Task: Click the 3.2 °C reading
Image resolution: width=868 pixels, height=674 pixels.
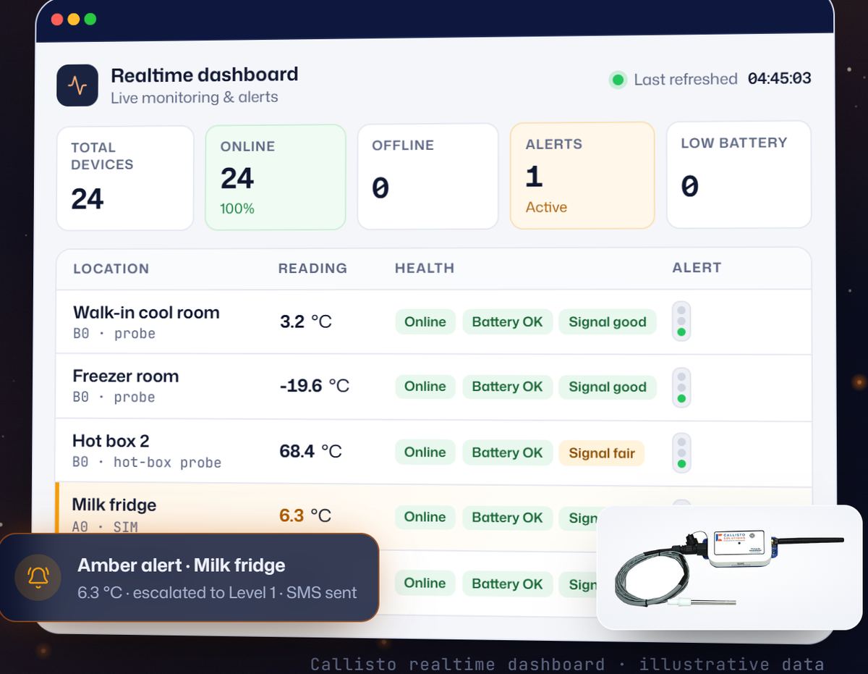Action: click(x=306, y=321)
